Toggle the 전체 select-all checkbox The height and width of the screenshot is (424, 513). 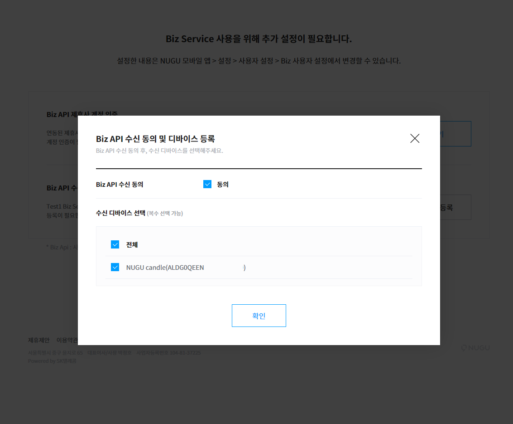pyautogui.click(x=115, y=244)
